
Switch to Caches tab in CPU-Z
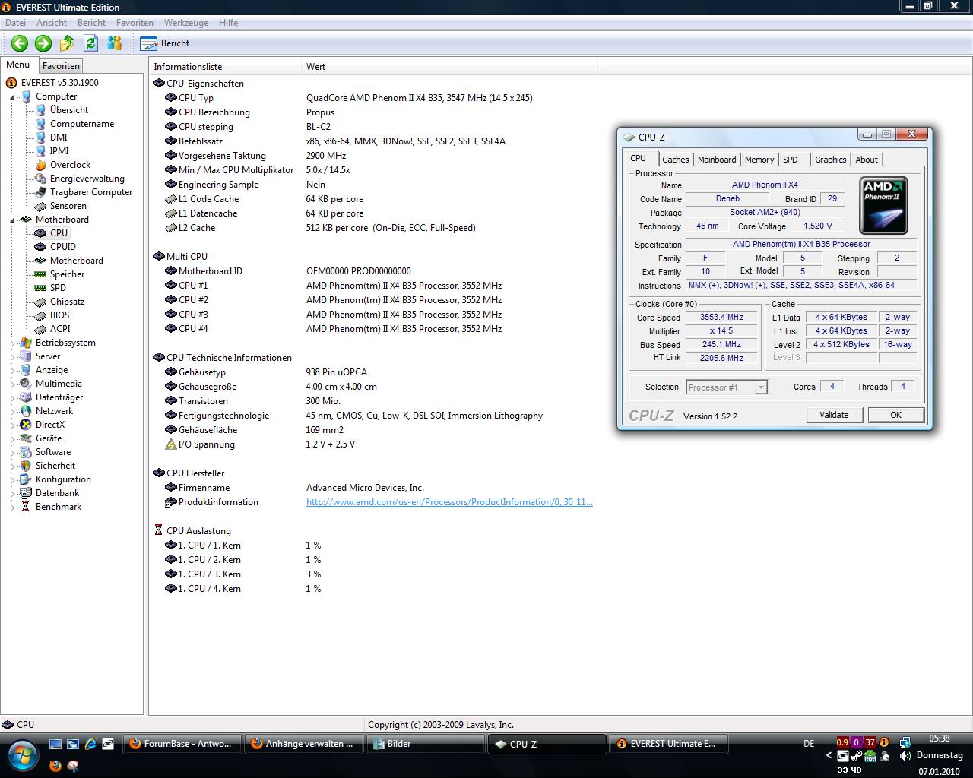(x=675, y=160)
